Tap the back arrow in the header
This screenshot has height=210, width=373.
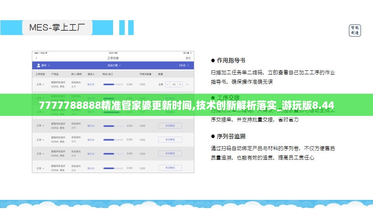coord(37,58)
